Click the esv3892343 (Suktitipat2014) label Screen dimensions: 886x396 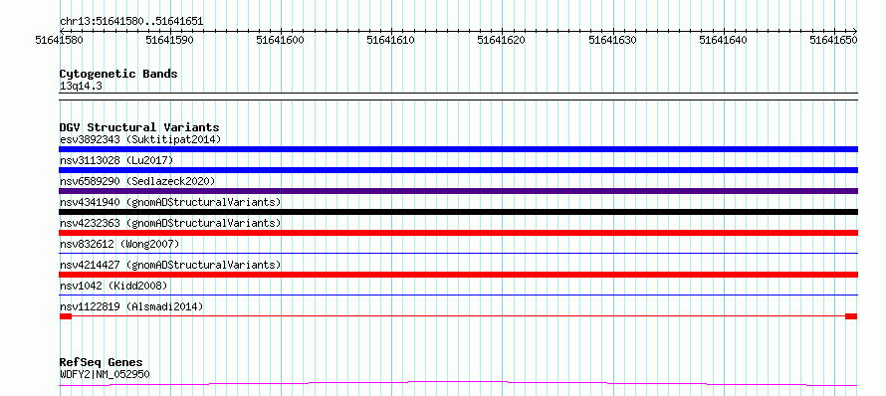[x=140, y=139]
